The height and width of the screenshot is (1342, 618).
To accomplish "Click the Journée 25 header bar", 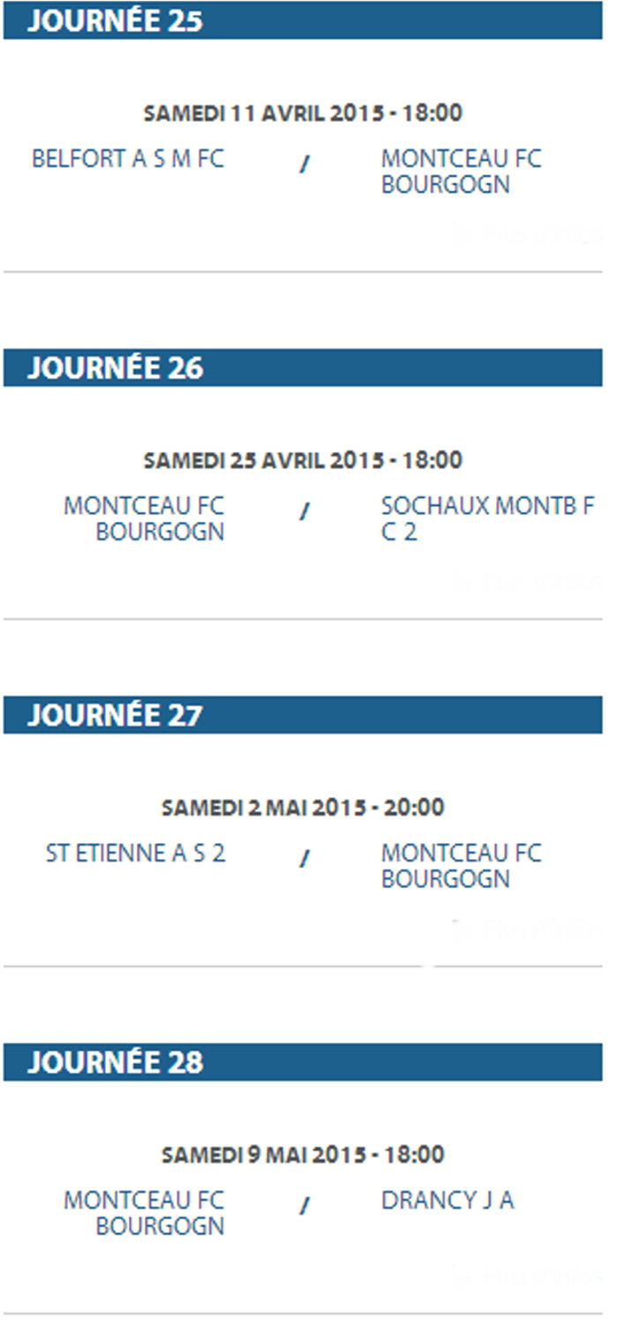I will (x=303, y=20).
